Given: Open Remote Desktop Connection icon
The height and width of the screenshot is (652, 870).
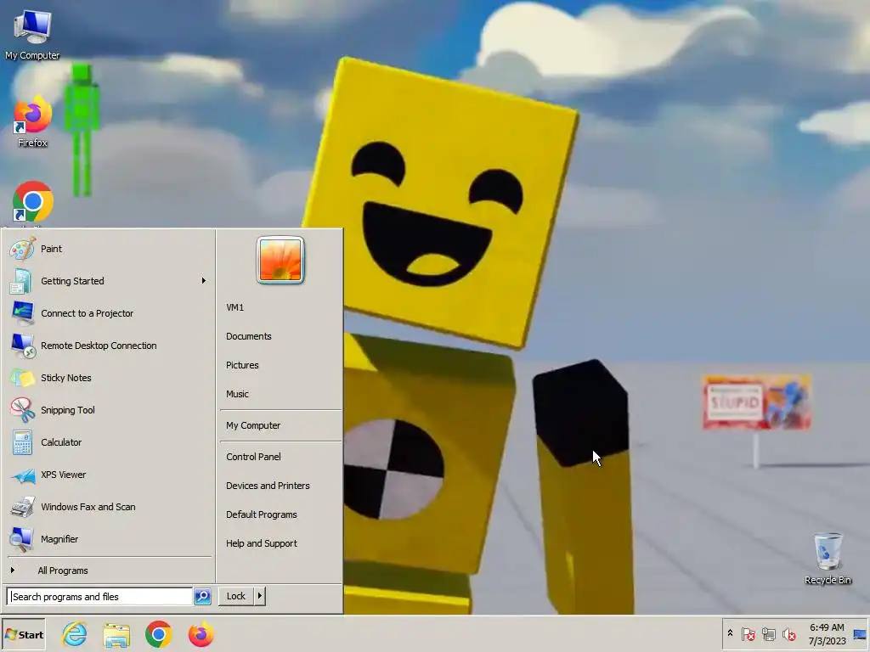Looking at the screenshot, I should pos(22,346).
